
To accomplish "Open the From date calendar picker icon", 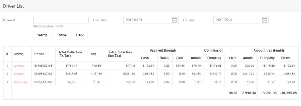I will (174, 20).
